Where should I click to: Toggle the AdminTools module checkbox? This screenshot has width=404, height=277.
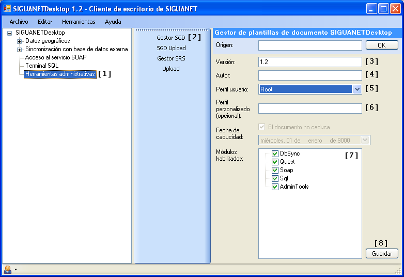275,187
